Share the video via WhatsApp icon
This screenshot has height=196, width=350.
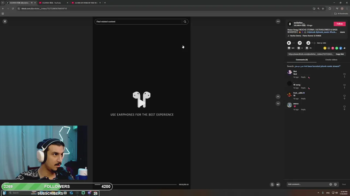click(337, 48)
